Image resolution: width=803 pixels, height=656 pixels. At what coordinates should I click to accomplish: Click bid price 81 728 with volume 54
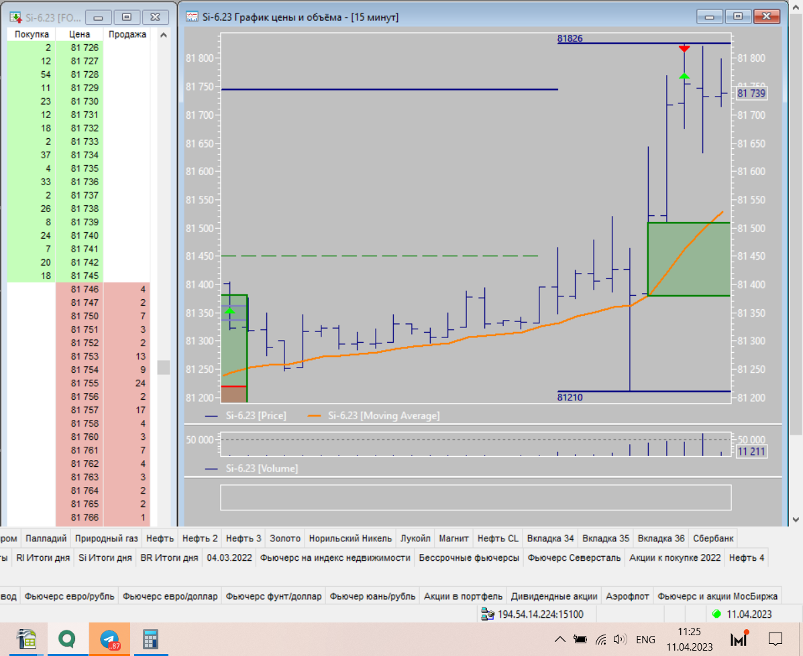[78, 74]
